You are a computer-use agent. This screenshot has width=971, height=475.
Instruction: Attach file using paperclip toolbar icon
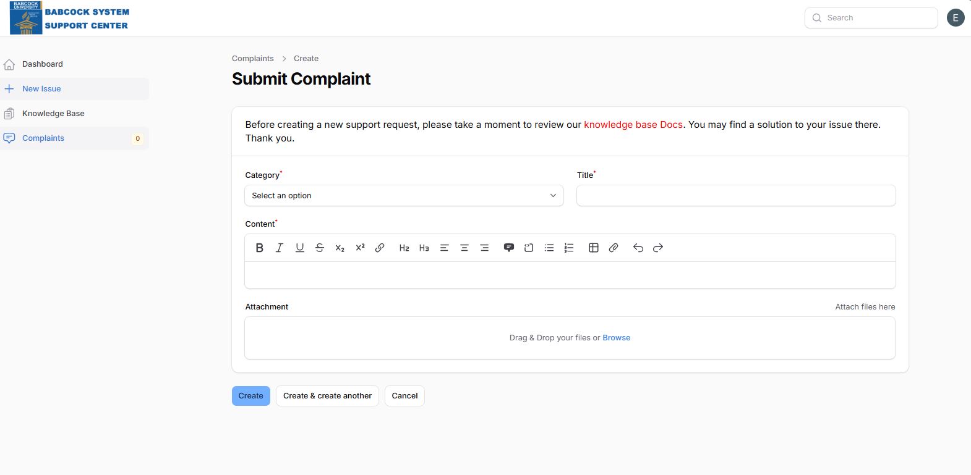pyautogui.click(x=614, y=248)
